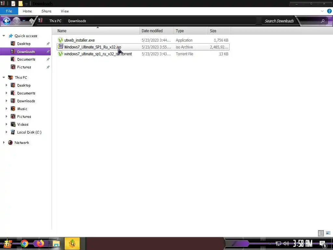Image resolution: width=333 pixels, height=250 pixels.
Task: Expand Pictures under This PC
Action: click(7, 117)
